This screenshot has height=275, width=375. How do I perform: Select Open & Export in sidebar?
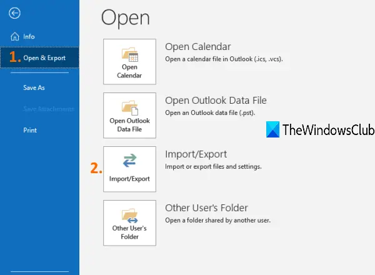40,57
